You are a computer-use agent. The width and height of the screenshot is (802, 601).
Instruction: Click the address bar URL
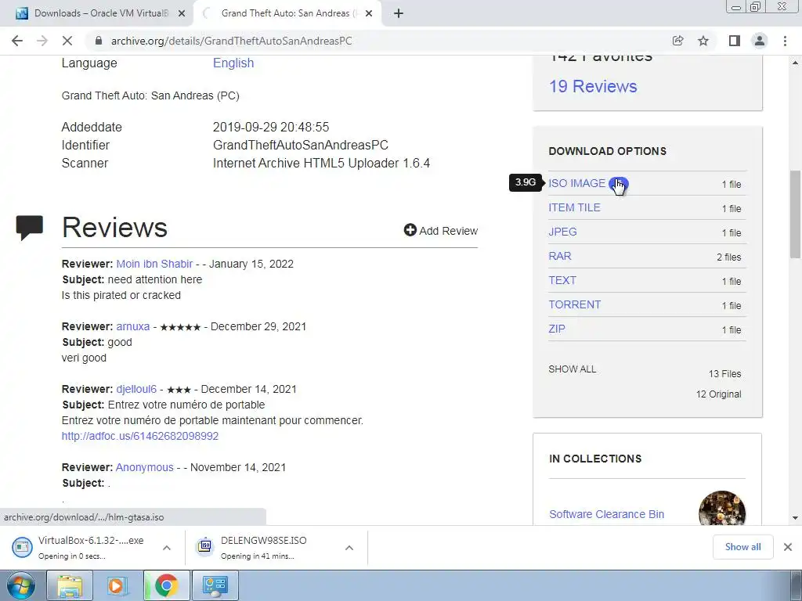pyautogui.click(x=231, y=41)
